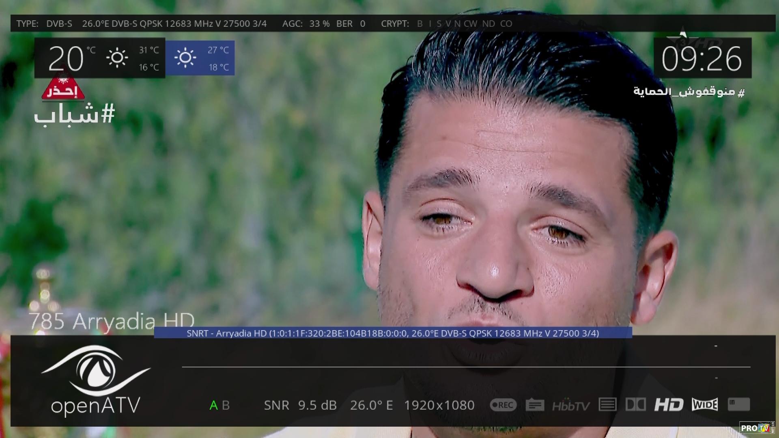779x438 pixels.
Task: Select tuner B indicator
Action: (x=226, y=405)
